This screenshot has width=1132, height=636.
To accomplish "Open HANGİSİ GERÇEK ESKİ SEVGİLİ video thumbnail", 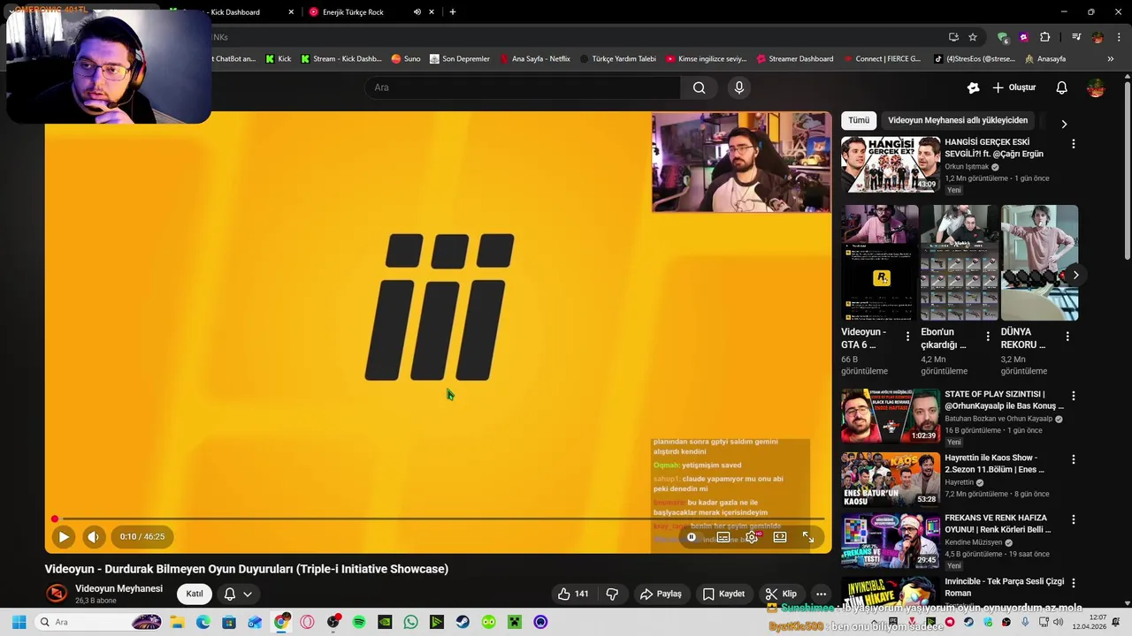I will pyautogui.click(x=891, y=164).
